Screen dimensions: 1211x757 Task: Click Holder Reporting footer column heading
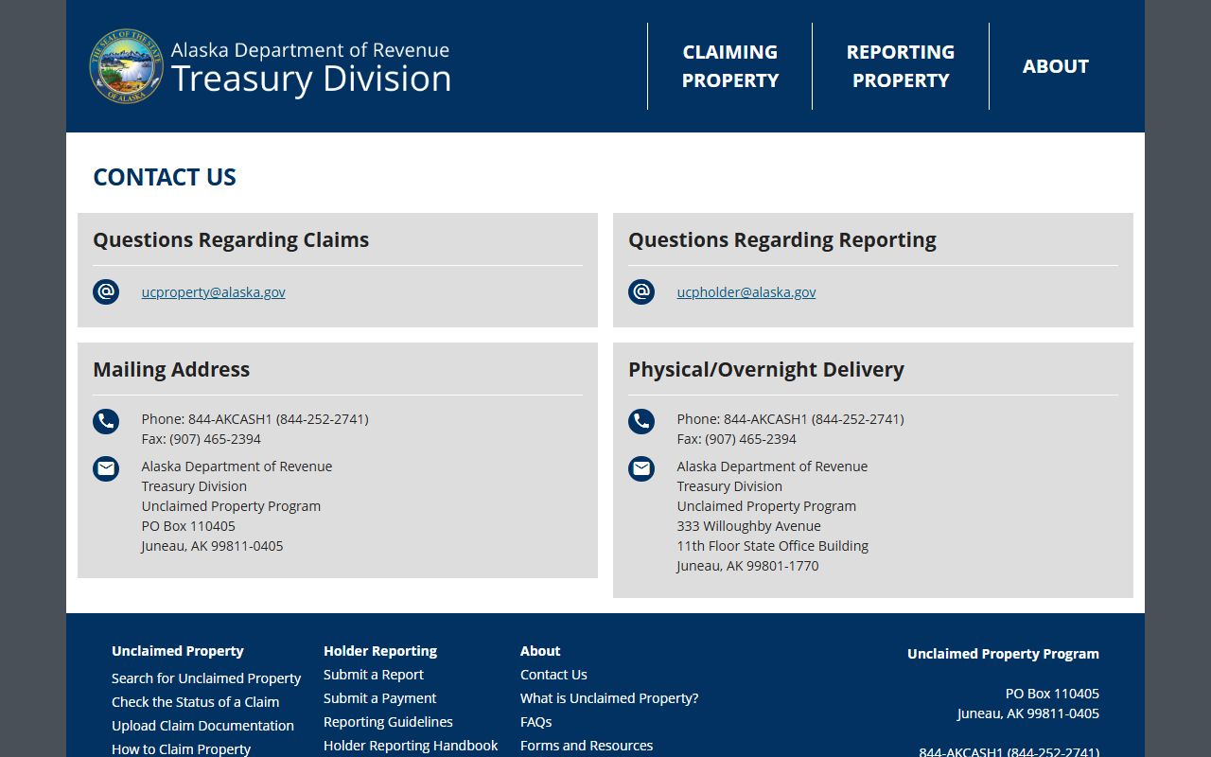(380, 651)
